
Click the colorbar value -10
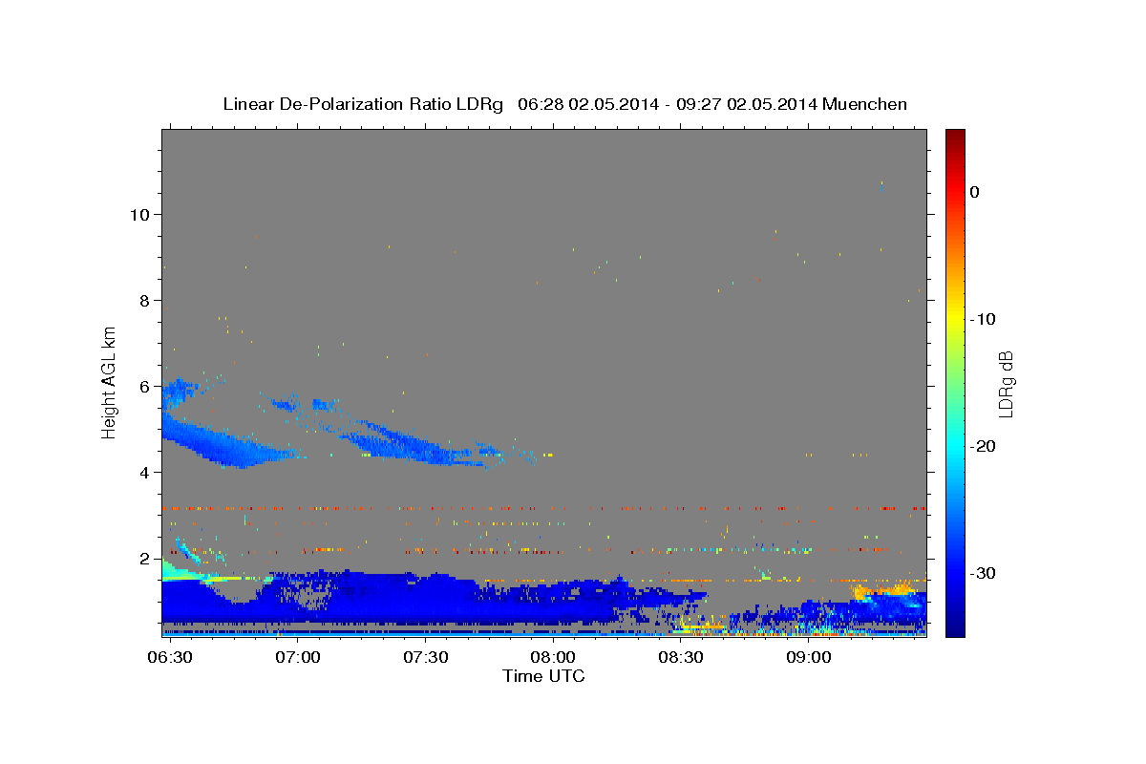coord(983,319)
